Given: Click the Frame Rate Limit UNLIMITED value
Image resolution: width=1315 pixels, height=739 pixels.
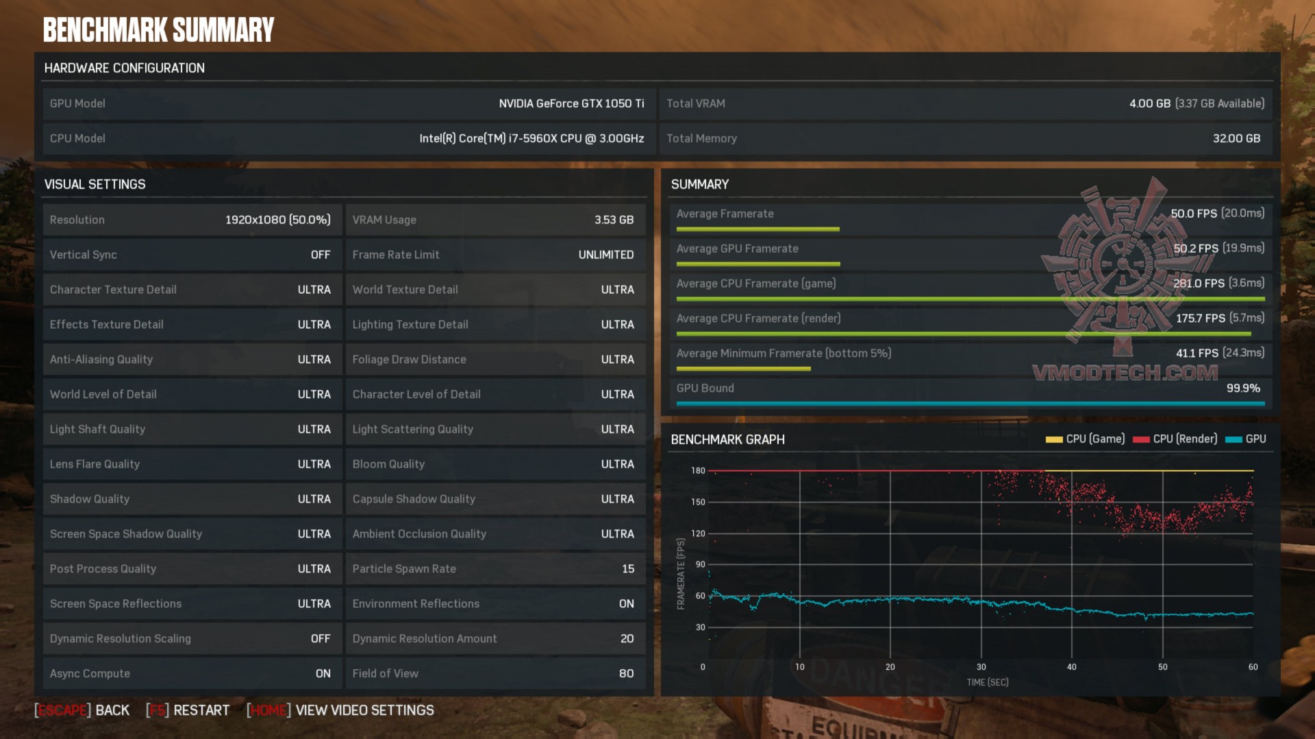Looking at the screenshot, I should tap(606, 255).
